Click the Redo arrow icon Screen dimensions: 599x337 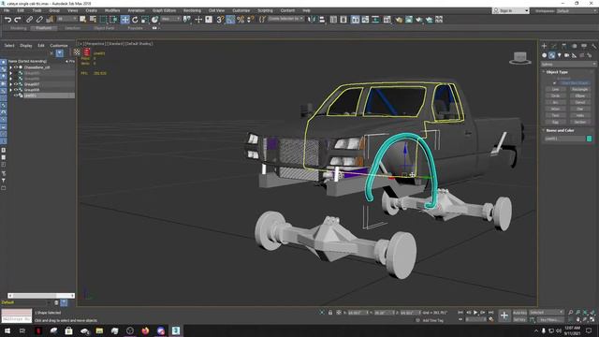18,20
